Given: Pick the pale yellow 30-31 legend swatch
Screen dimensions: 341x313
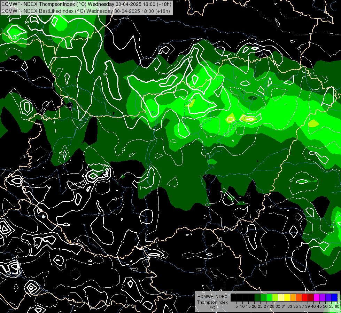Looking at the screenshot, I should point(281,298).
